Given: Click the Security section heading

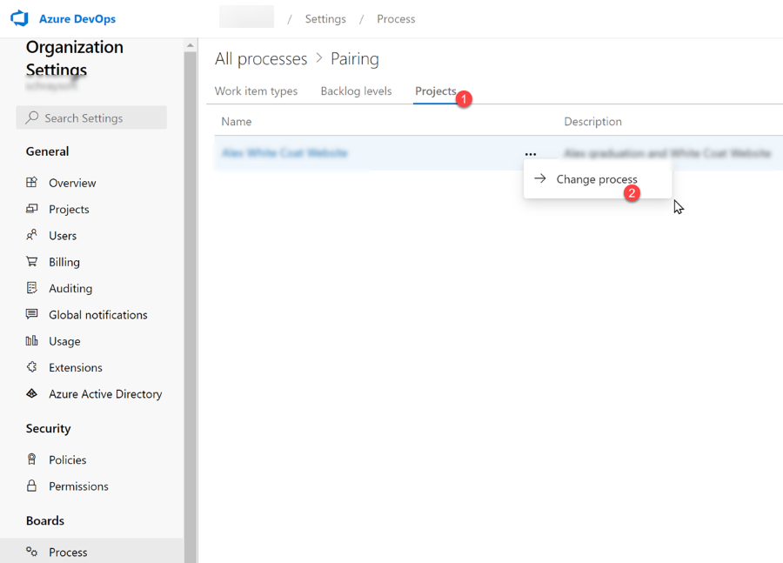Looking at the screenshot, I should click(x=49, y=429).
